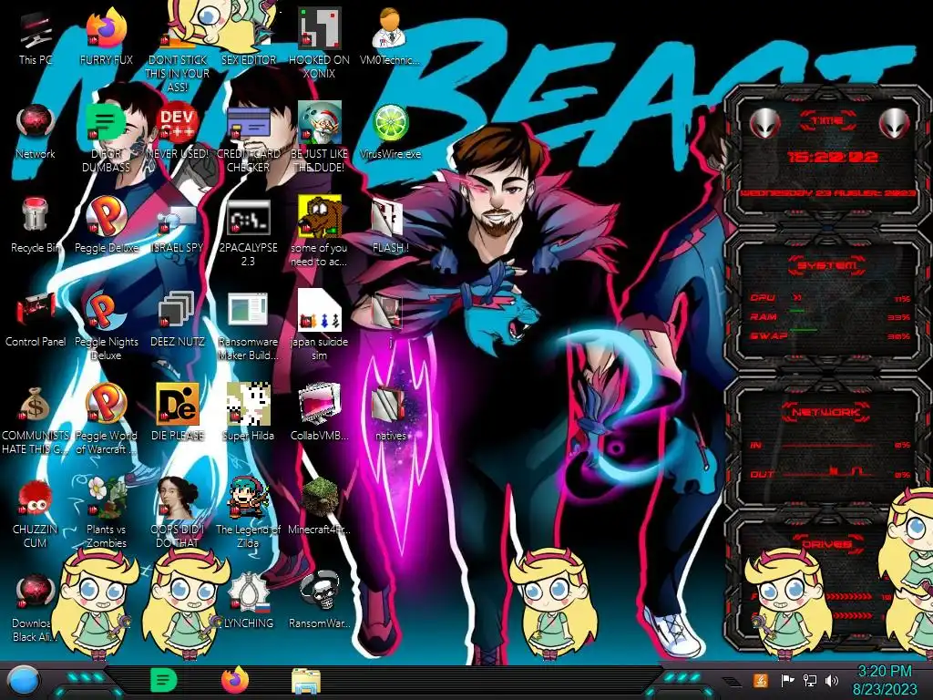Click the widget's right alien head logo
This screenshot has width=933, height=700.
click(x=894, y=124)
